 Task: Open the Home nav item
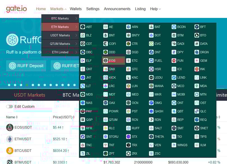coord(41,9)
